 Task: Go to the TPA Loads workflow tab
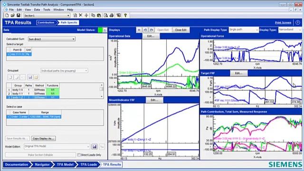(x=88, y=164)
